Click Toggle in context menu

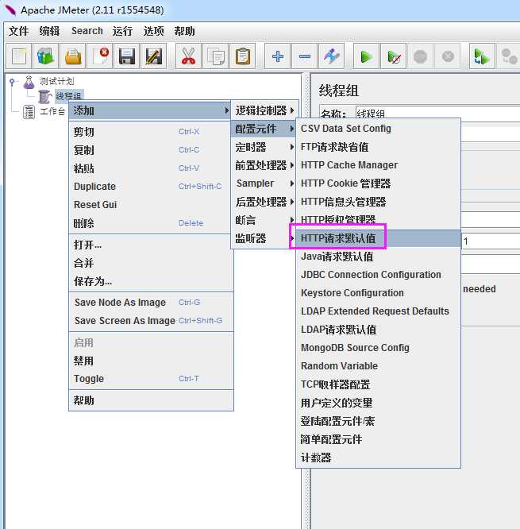tap(151, 379)
